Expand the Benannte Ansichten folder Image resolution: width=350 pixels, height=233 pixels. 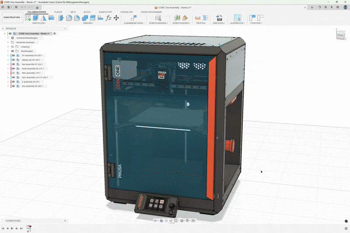pos(8,42)
